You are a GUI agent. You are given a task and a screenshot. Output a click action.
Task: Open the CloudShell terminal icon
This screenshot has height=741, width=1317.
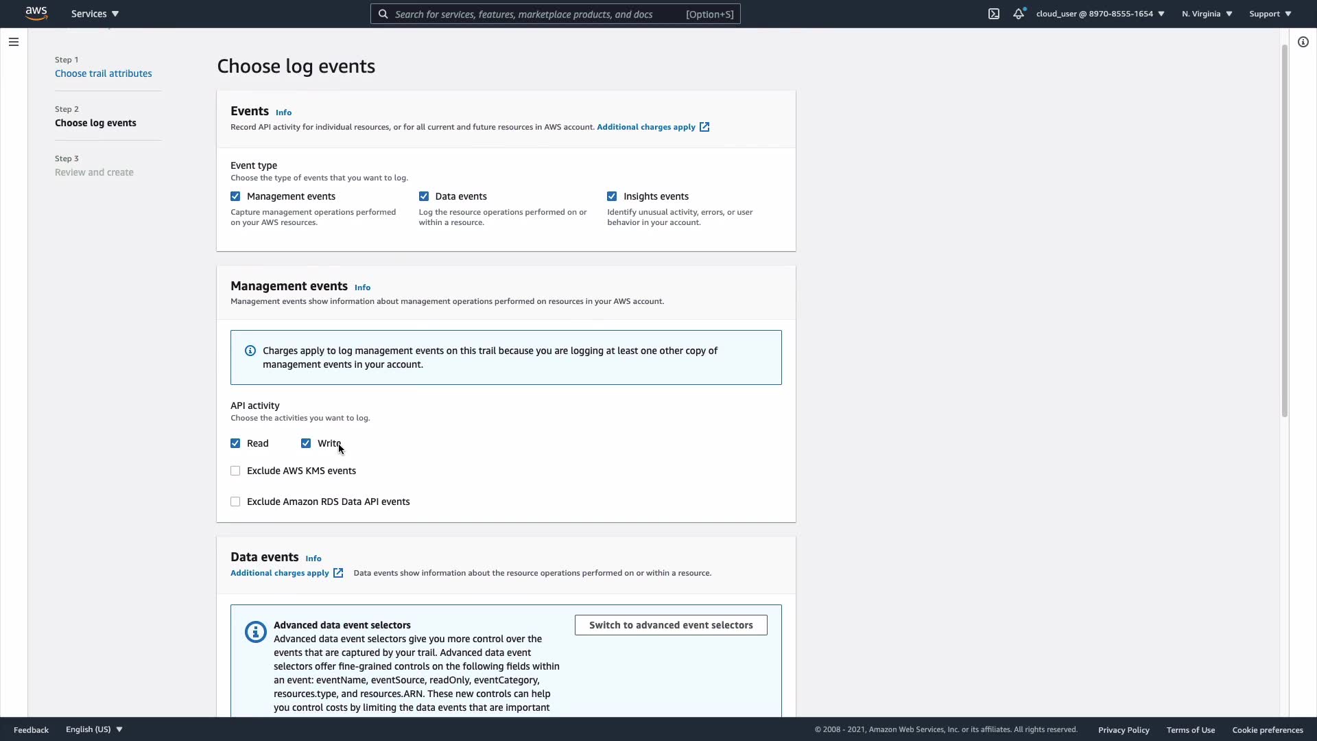(994, 14)
